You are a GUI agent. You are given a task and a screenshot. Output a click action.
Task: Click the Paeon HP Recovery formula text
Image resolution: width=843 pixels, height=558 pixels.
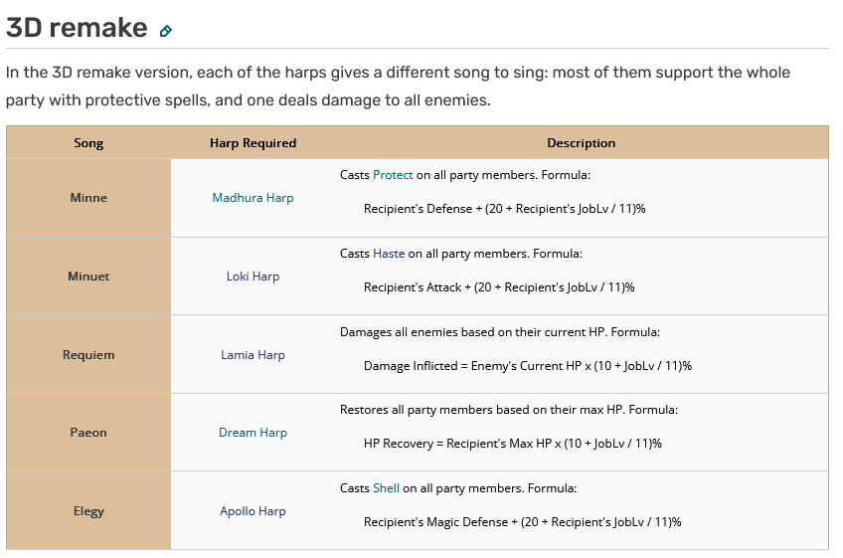point(512,444)
